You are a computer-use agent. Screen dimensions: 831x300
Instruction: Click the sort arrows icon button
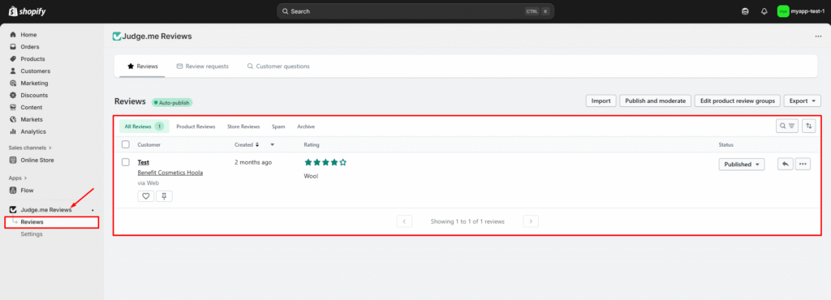point(809,126)
